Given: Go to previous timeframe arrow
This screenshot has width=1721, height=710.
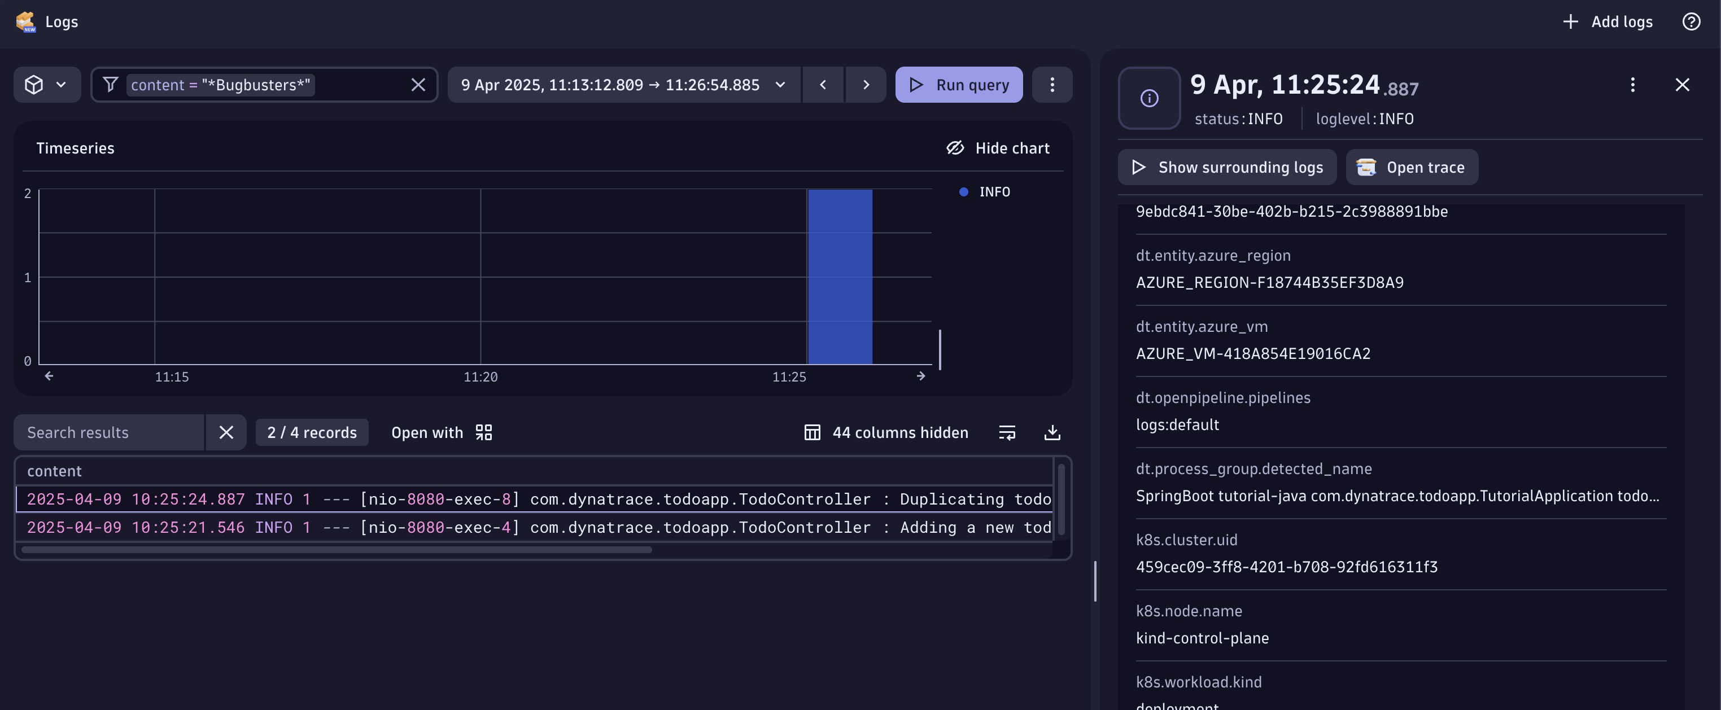Looking at the screenshot, I should coord(823,85).
